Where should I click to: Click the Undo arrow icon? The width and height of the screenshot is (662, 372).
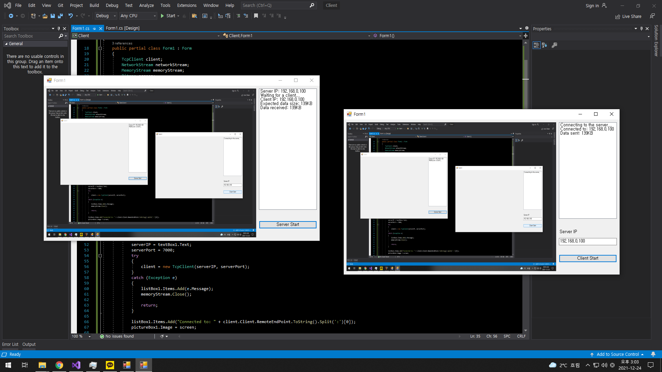[70, 16]
